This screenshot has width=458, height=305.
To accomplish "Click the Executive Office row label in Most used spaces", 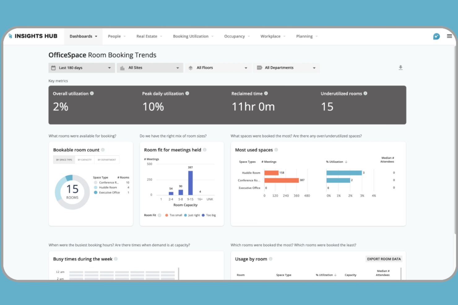I will (x=249, y=188).
